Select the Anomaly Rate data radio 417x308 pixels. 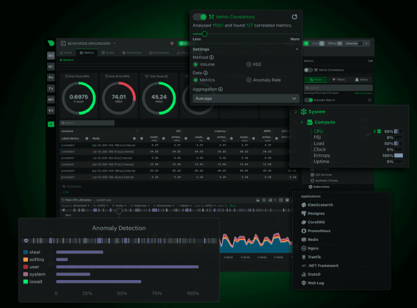[x=249, y=80]
